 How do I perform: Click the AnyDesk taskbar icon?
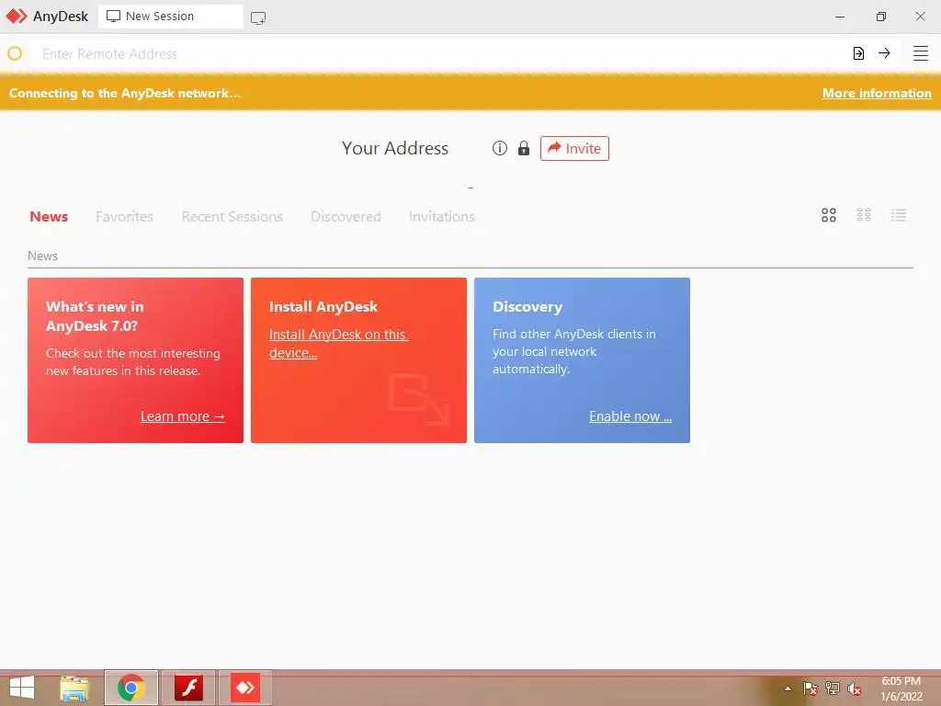coord(245,688)
